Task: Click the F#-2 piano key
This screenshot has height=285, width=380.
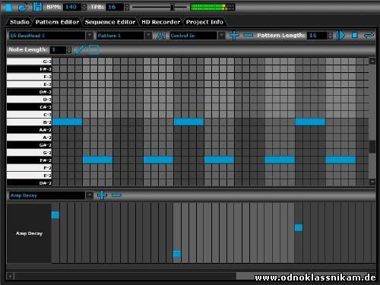Action: [x=29, y=160]
